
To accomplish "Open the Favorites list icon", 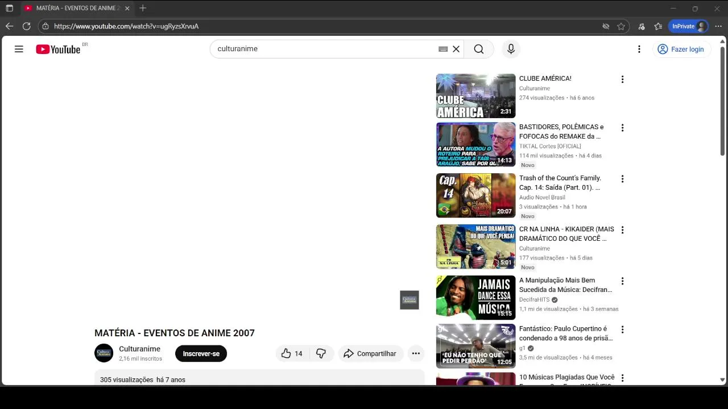I will 659,26.
